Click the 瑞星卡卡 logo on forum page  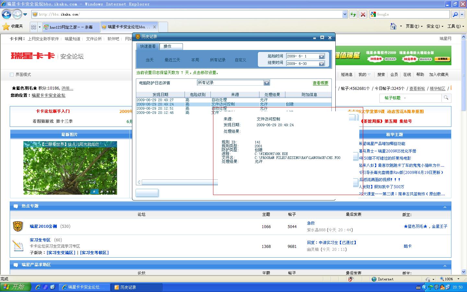click(33, 56)
